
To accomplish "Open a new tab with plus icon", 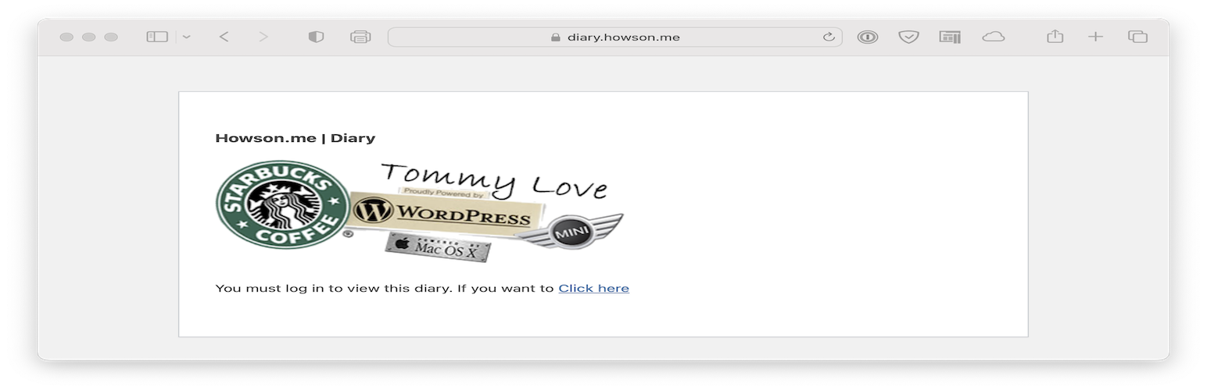I will click(x=1096, y=37).
